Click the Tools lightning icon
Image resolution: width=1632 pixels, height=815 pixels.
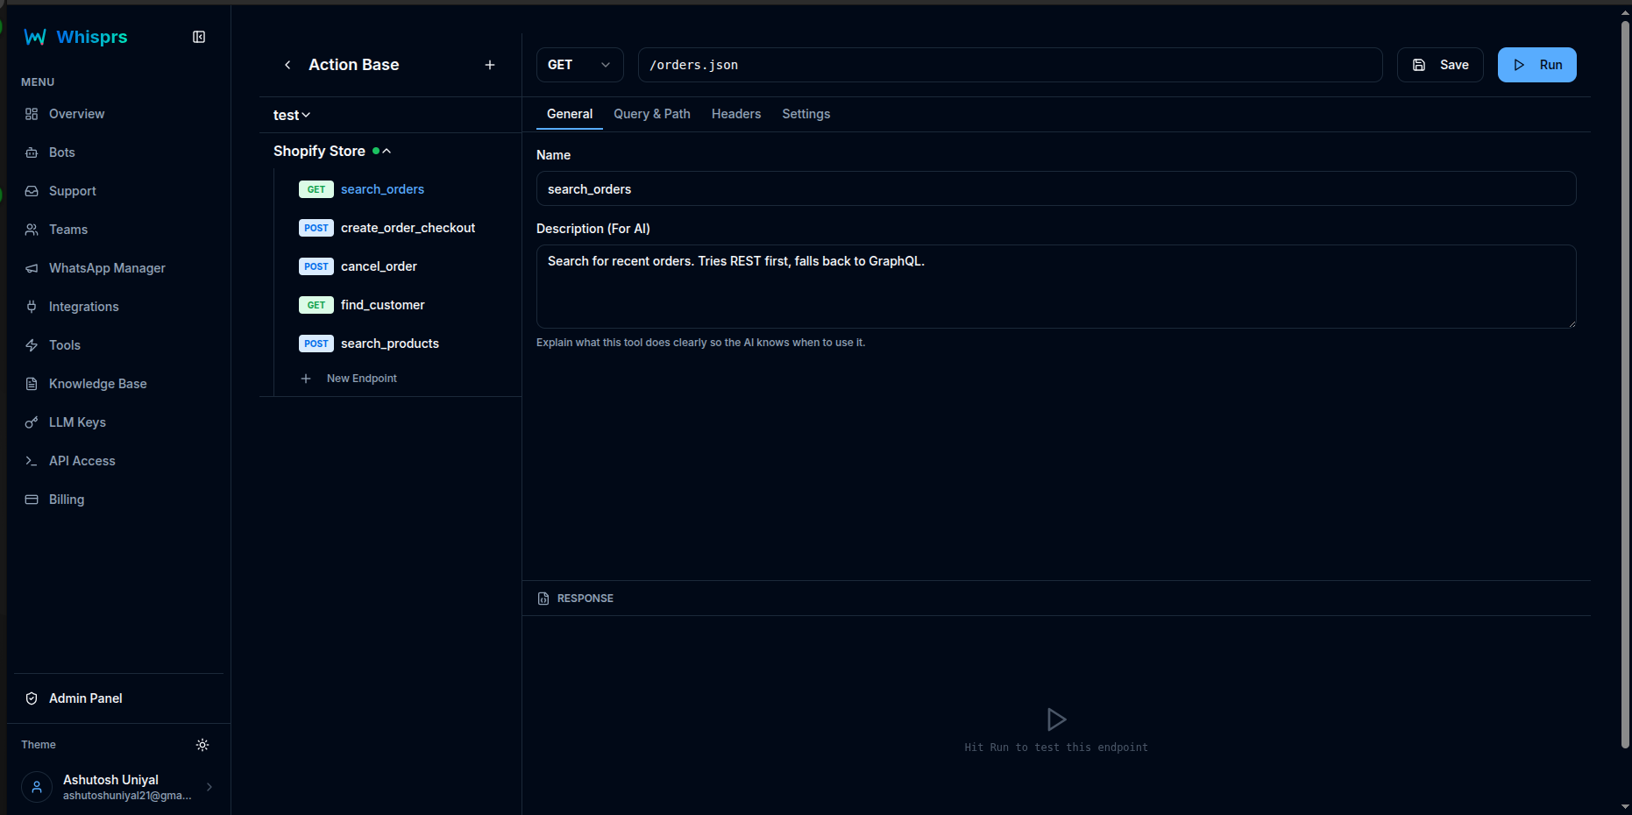pyautogui.click(x=32, y=345)
